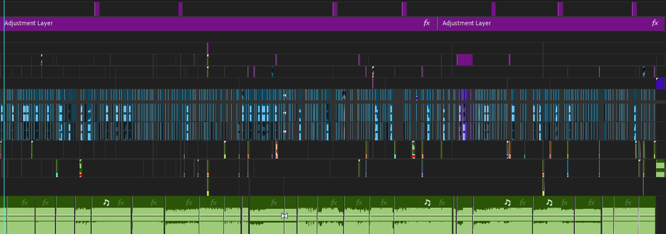Image resolution: width=666 pixels, height=234 pixels.
Task: Click the fx badge on the second Adjustment Layer
Action: point(655,23)
